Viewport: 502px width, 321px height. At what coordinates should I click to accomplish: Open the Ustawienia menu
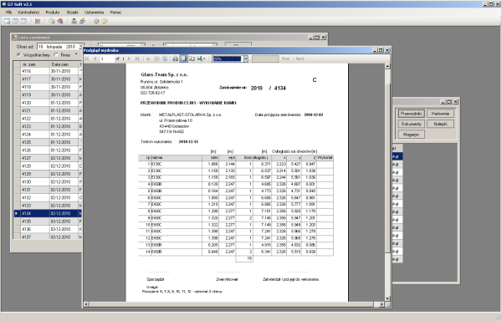pyautogui.click(x=94, y=13)
